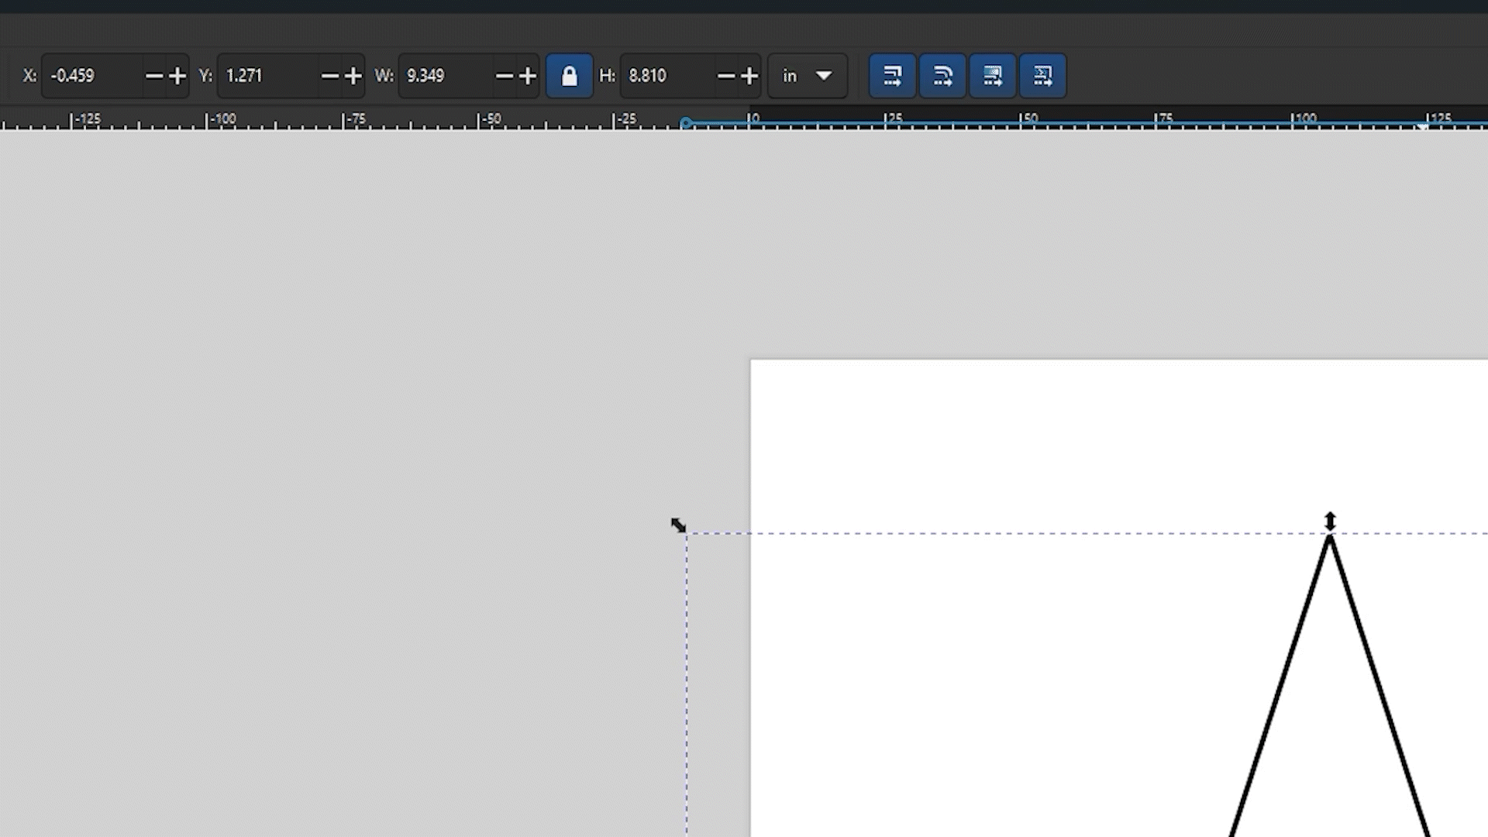Toggle move gradients with objects button
1488x837 pixels.
[993, 75]
